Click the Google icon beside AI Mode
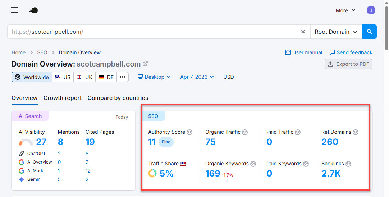The height and width of the screenshot is (197, 389). pyautogui.click(x=22, y=171)
